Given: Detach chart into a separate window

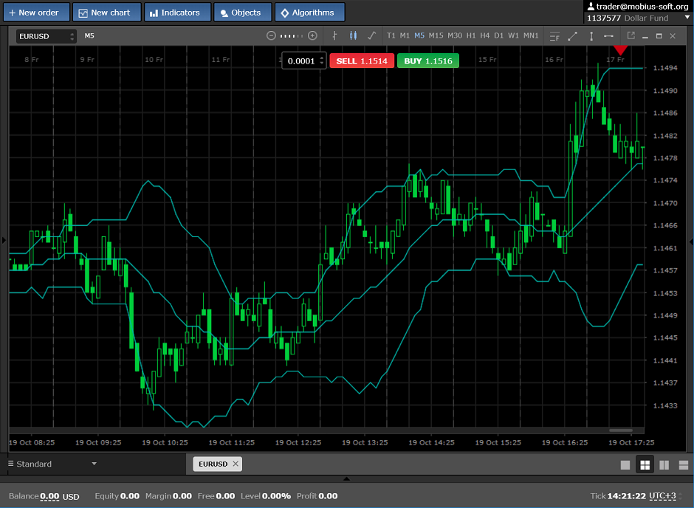Looking at the screenshot, I should coord(631,35).
